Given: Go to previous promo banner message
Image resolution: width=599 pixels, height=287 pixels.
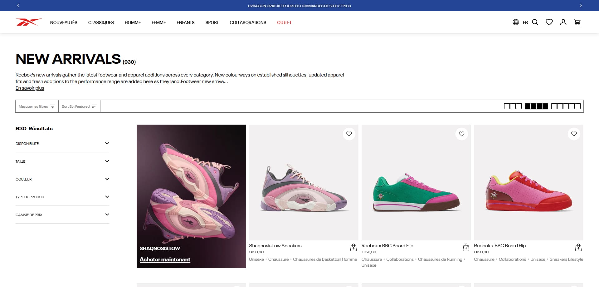Looking at the screenshot, I should tap(18, 6).
